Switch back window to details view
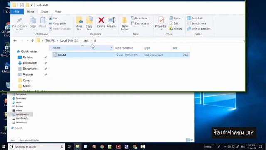This screenshot has width=266, height=150. pyautogui.click(x=188, y=140)
